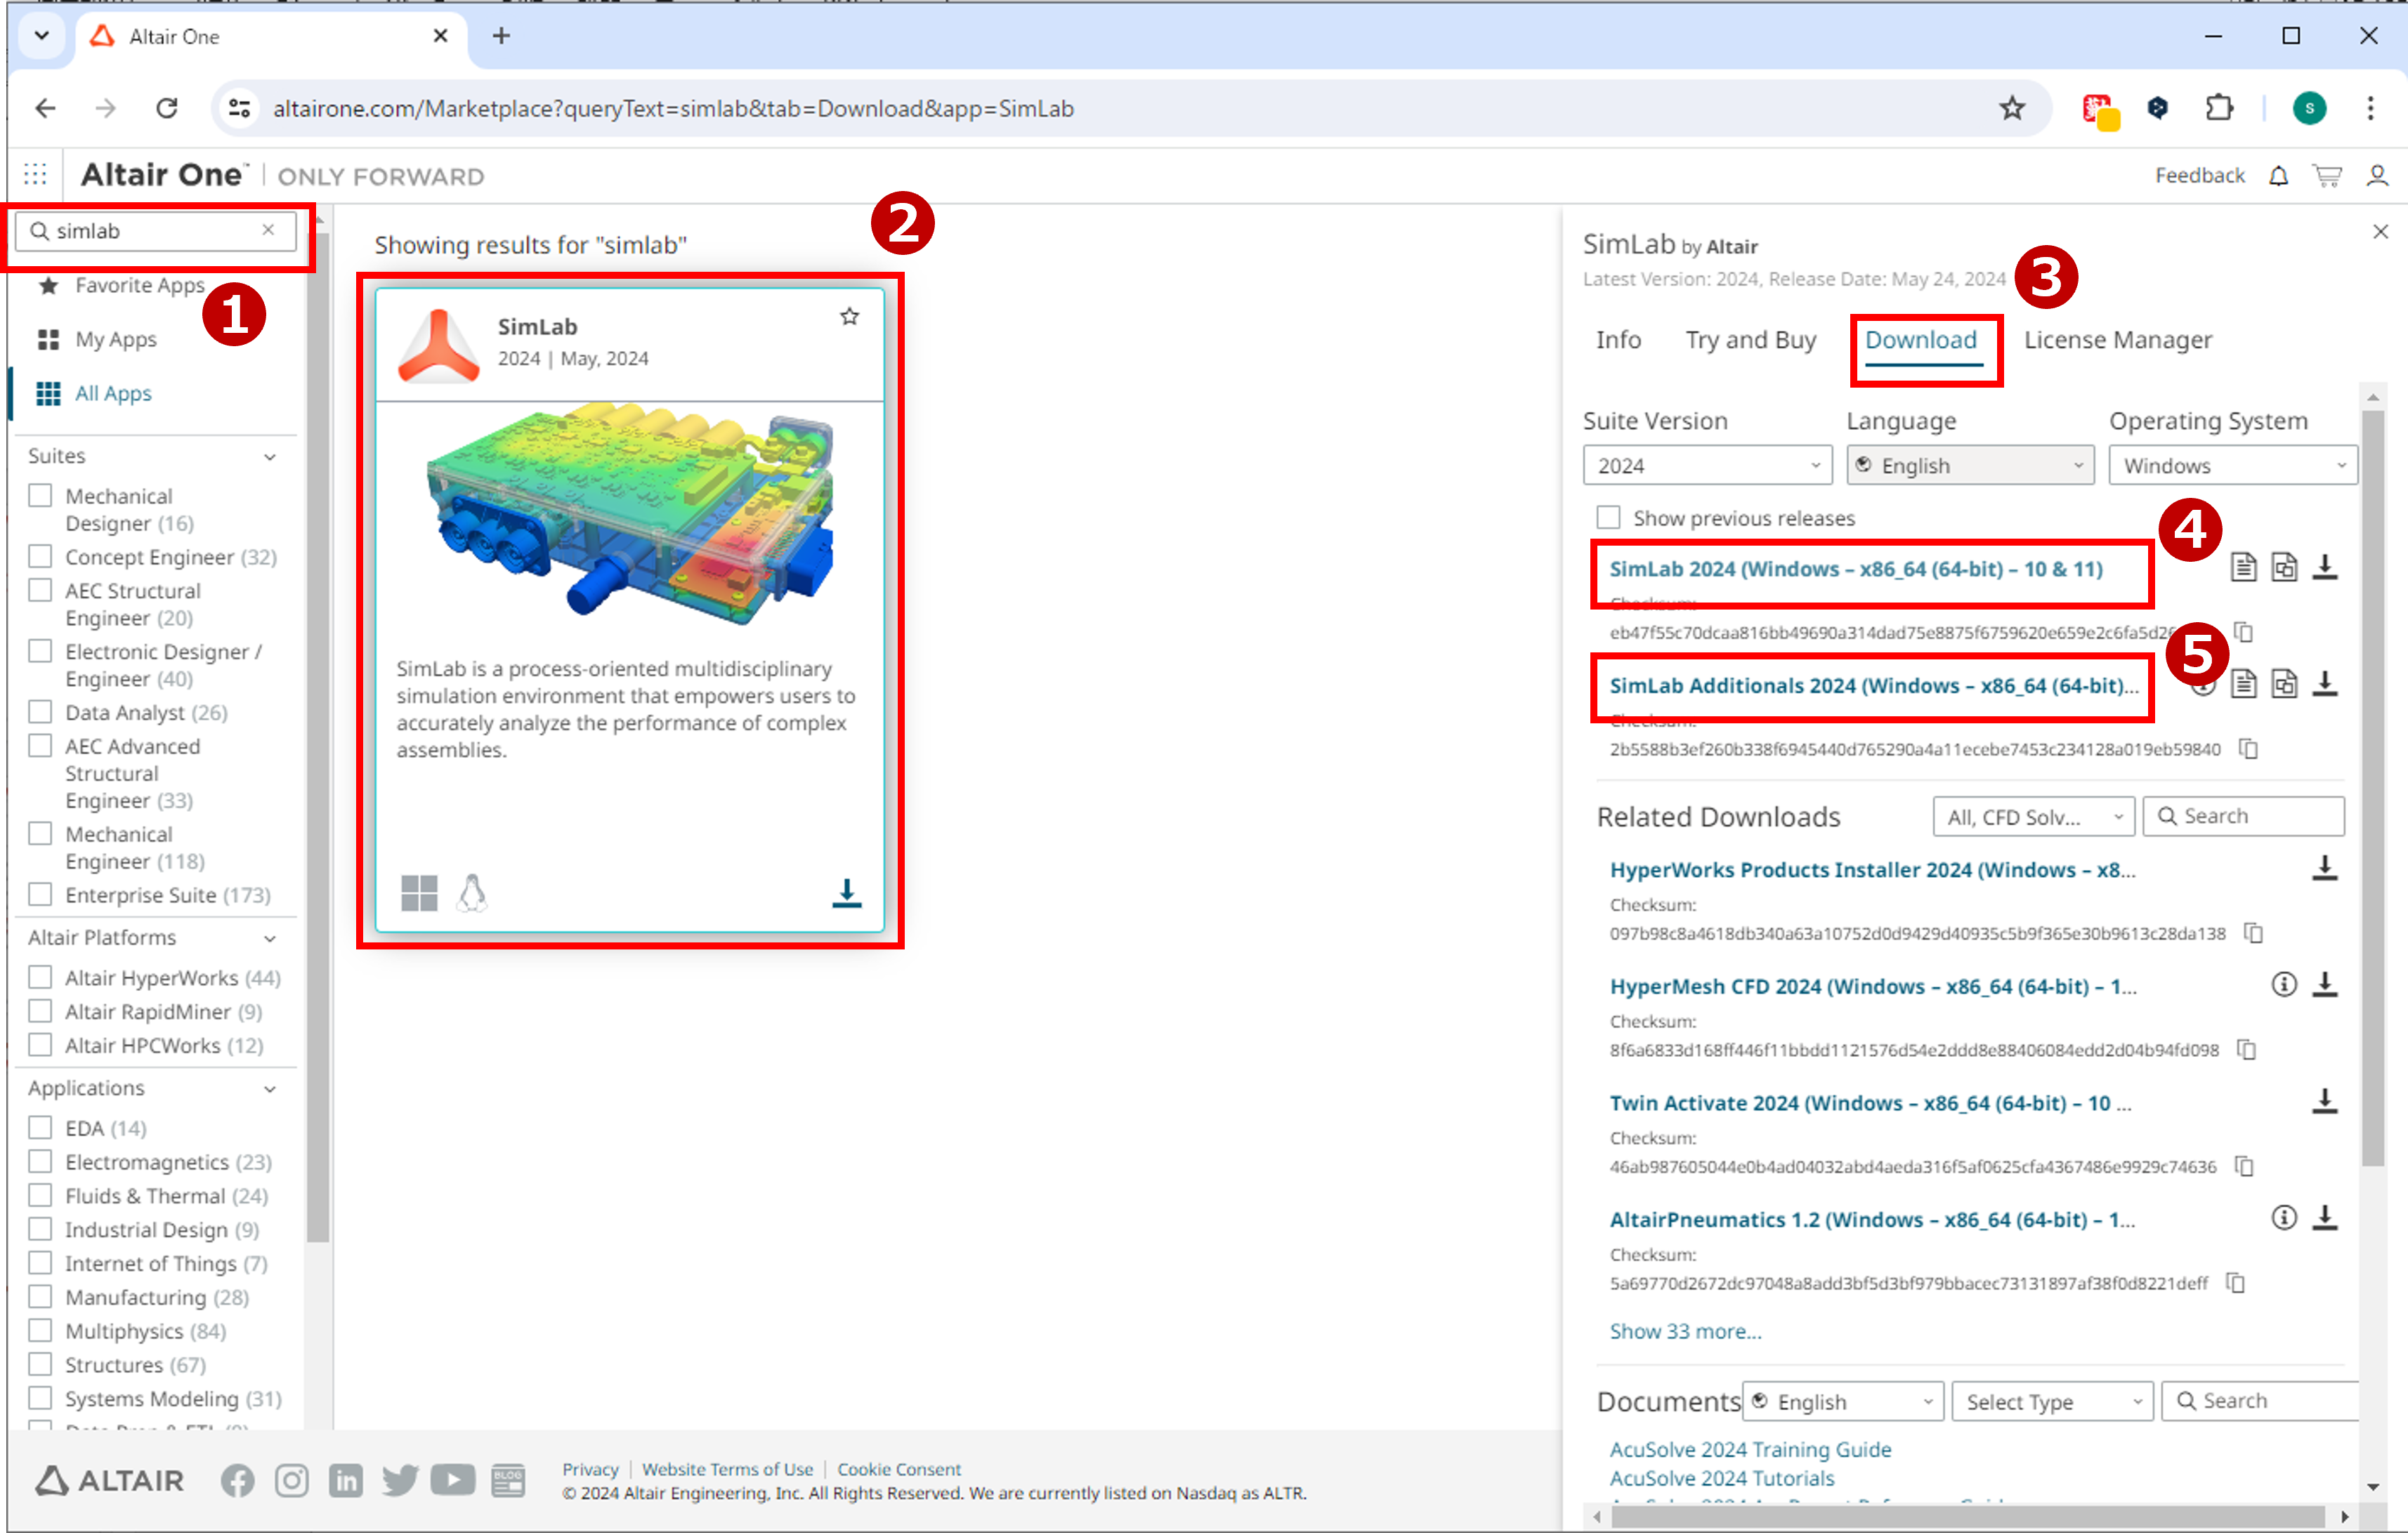Switch to the Info tab
The height and width of the screenshot is (1533, 2408).
pos(1618,340)
